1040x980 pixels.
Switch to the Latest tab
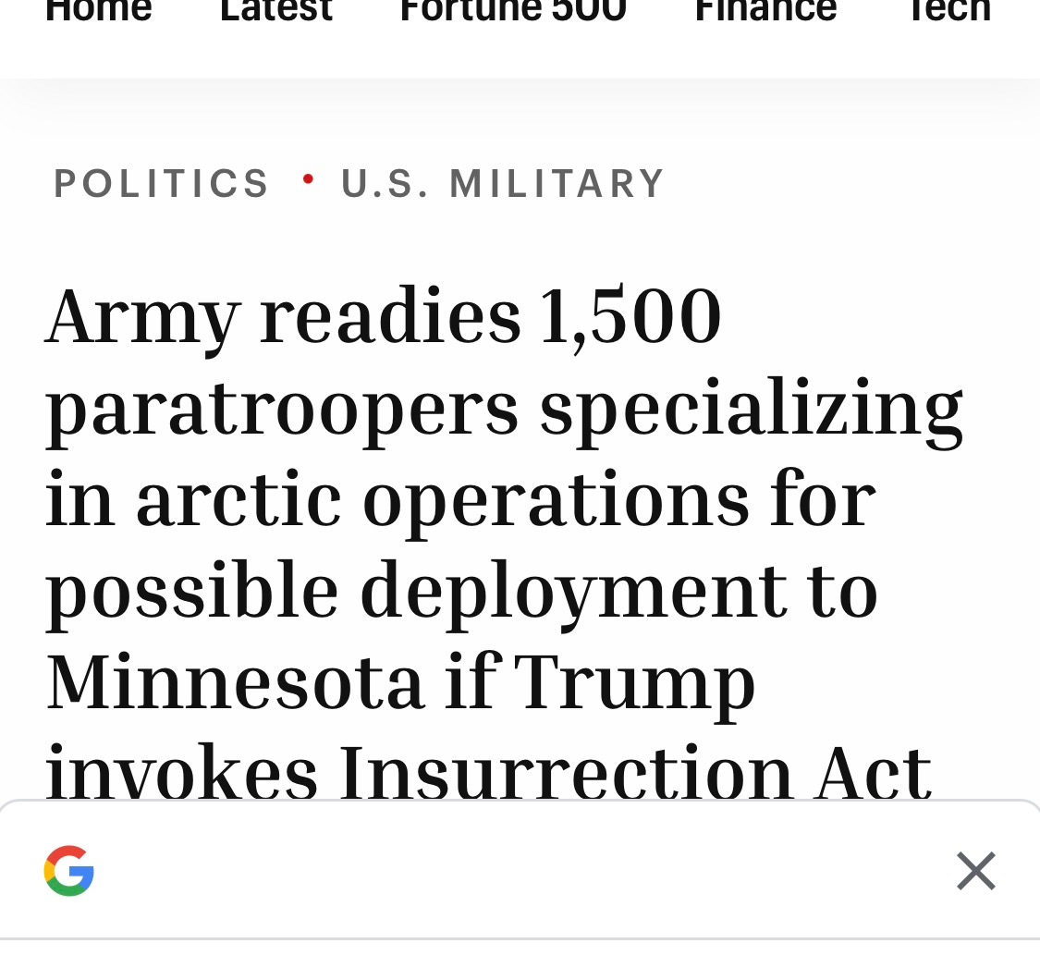click(275, 11)
